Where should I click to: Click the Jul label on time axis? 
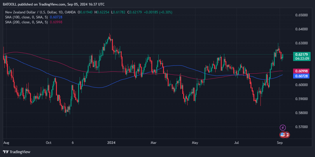tap(237, 143)
